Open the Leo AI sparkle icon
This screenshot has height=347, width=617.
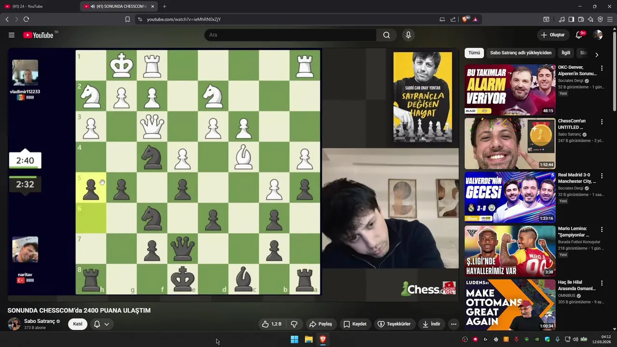pos(590,19)
